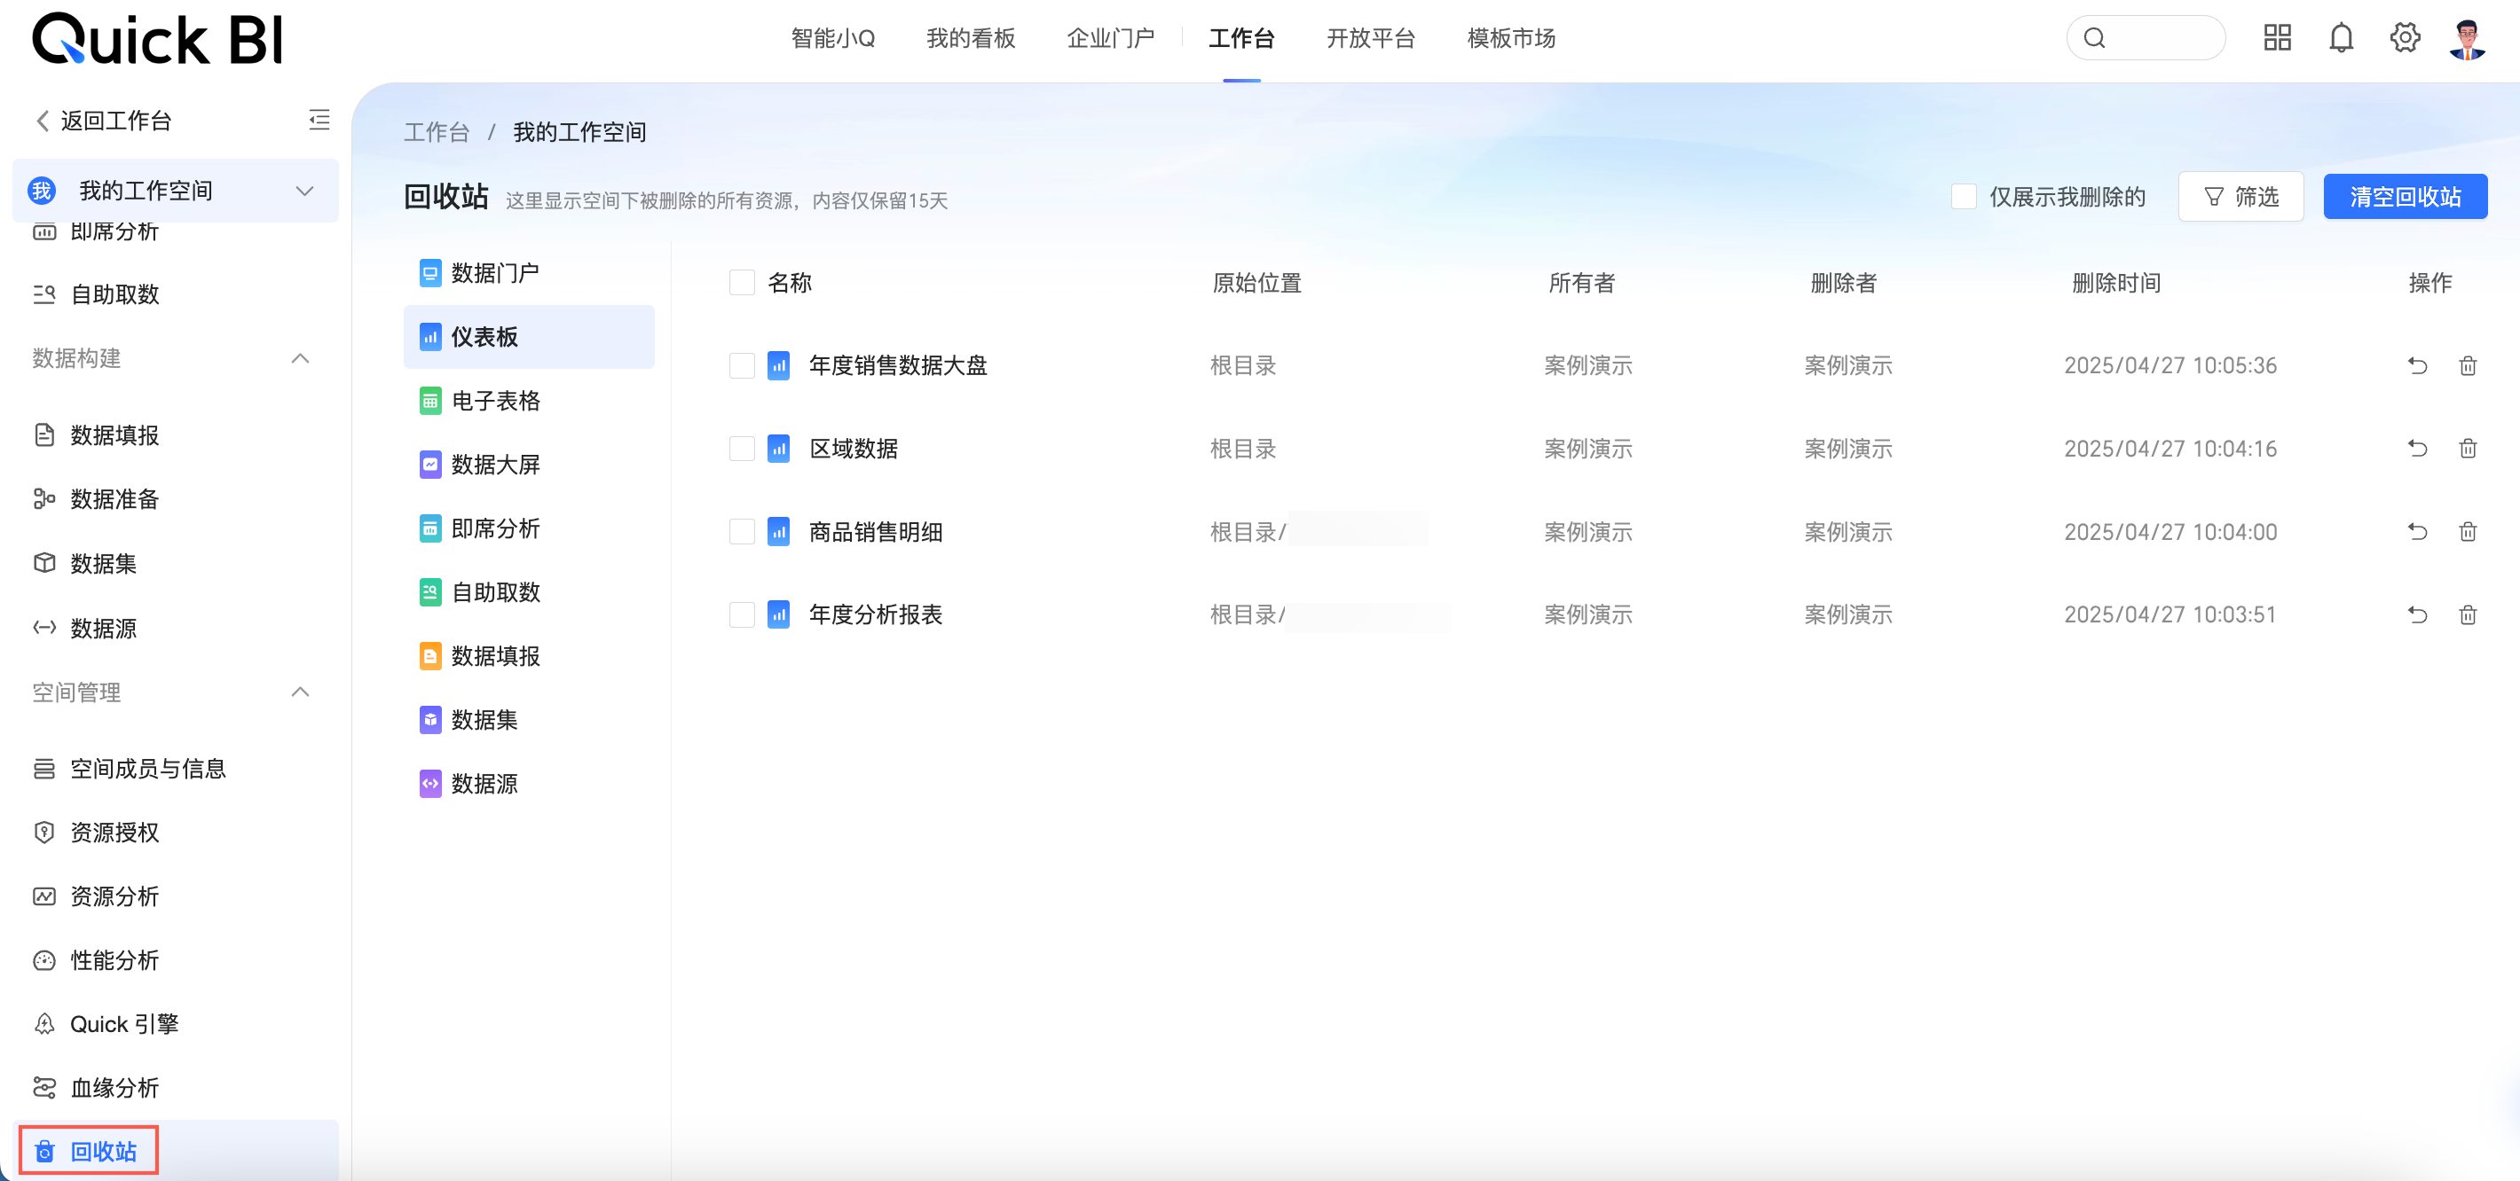The height and width of the screenshot is (1181, 2520).
Task: Click into the header search box
Action: tap(2146, 38)
